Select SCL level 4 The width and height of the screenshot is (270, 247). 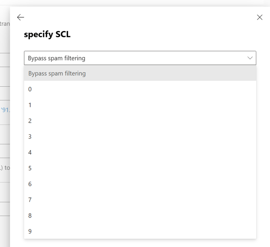tap(30, 152)
